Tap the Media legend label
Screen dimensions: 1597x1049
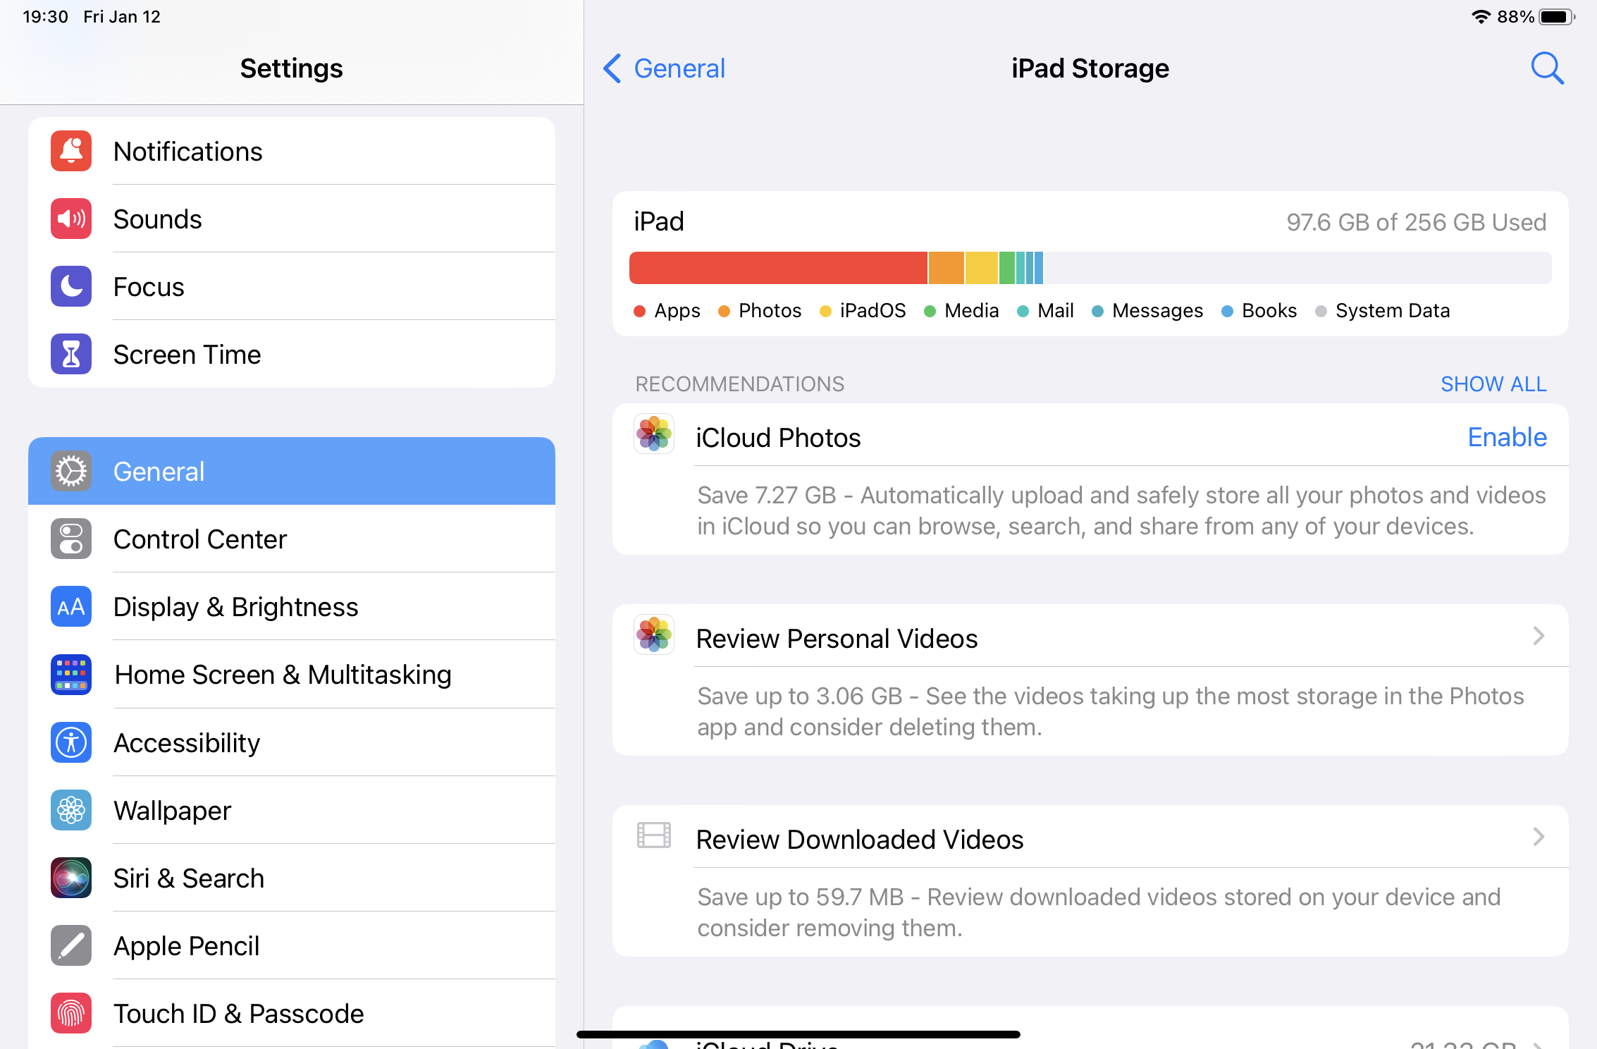click(971, 311)
